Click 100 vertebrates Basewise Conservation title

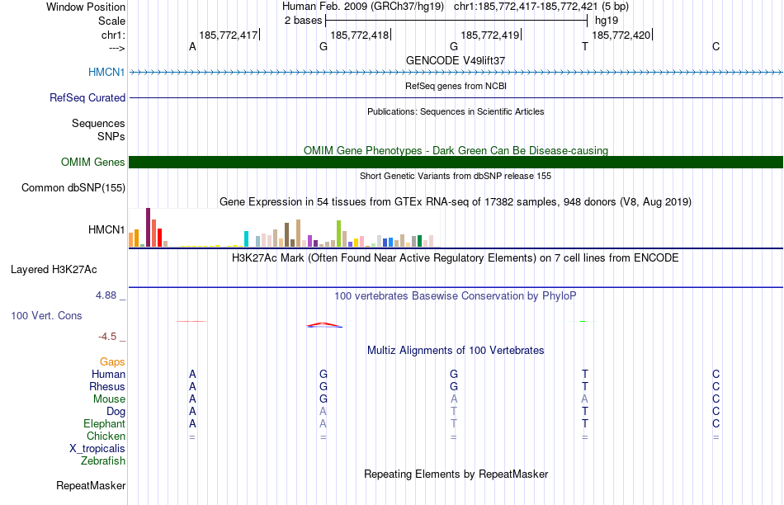[456, 296]
